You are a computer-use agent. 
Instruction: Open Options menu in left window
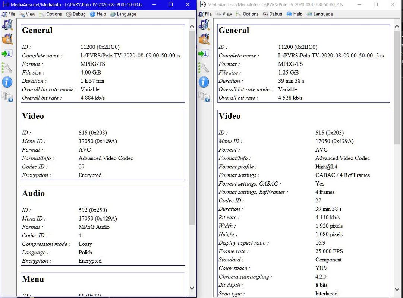pos(50,14)
